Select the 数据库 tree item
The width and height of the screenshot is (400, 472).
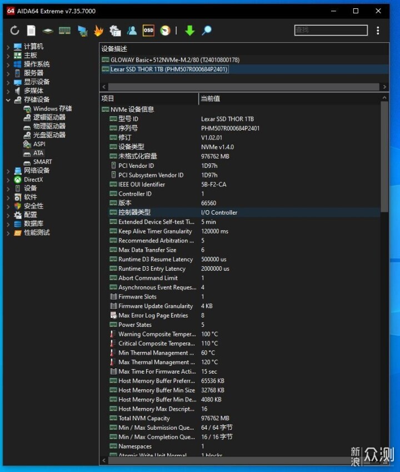34,223
